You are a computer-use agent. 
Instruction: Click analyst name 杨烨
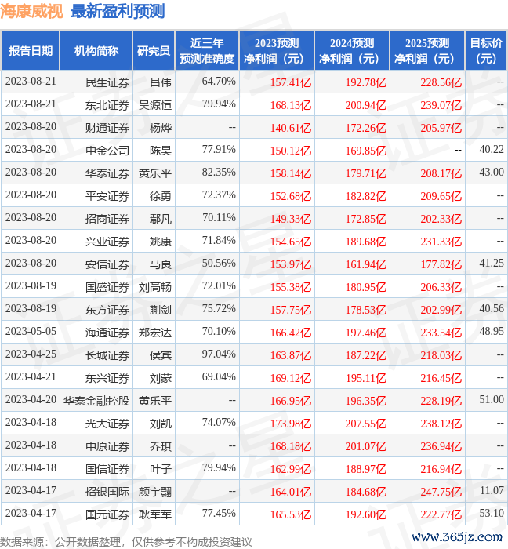pos(161,128)
